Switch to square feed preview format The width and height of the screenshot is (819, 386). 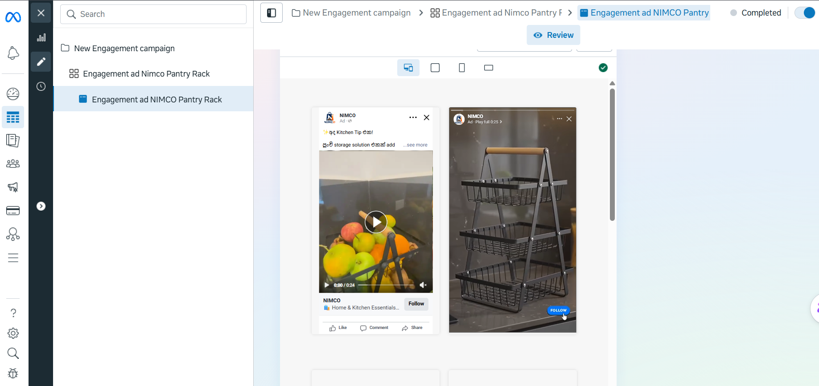[435, 68]
